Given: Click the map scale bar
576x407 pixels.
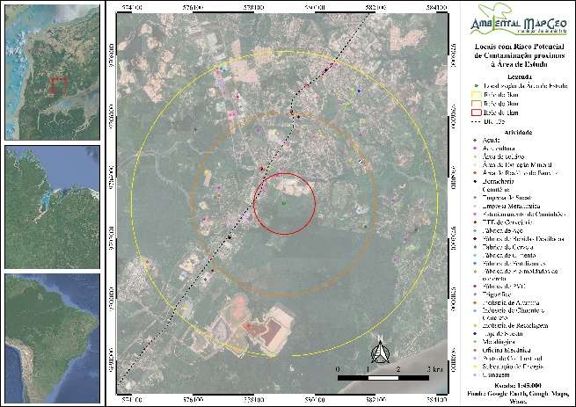Looking at the screenshot, I should (383, 378).
